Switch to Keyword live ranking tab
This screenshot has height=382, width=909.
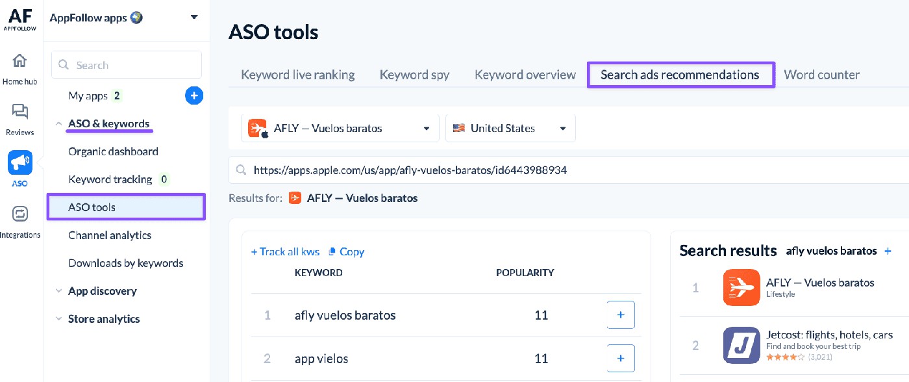point(298,75)
